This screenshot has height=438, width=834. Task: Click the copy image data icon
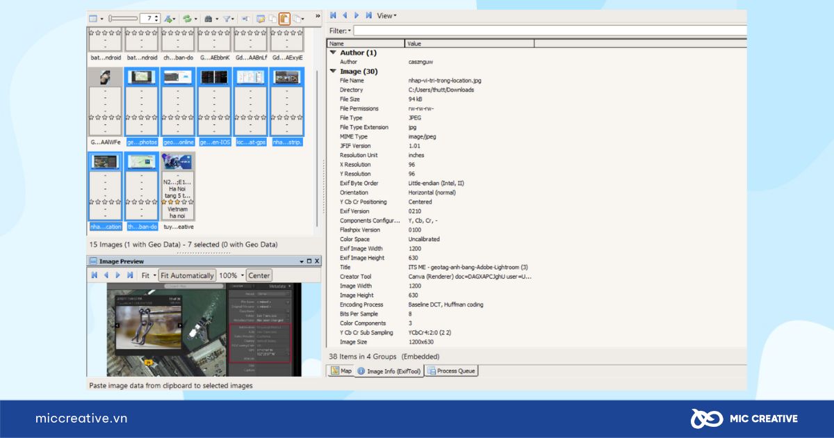272,19
